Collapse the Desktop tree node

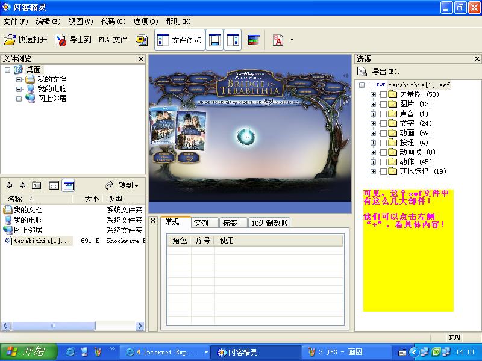[x=7, y=70]
